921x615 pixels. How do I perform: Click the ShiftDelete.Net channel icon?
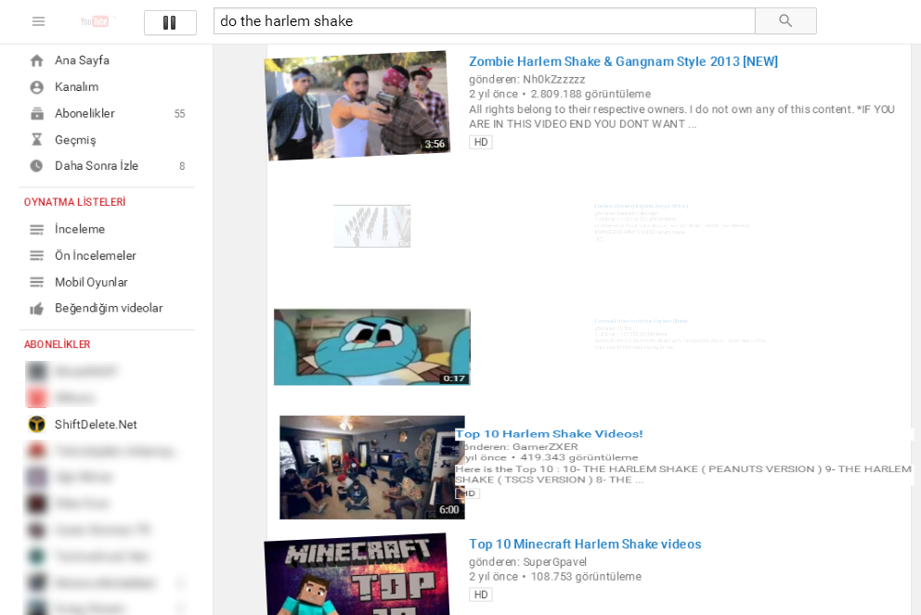click(36, 424)
